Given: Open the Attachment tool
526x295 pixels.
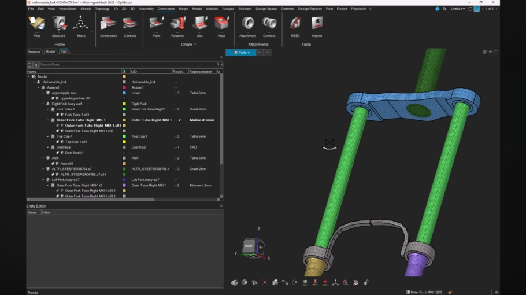Looking at the screenshot, I should 247,26.
